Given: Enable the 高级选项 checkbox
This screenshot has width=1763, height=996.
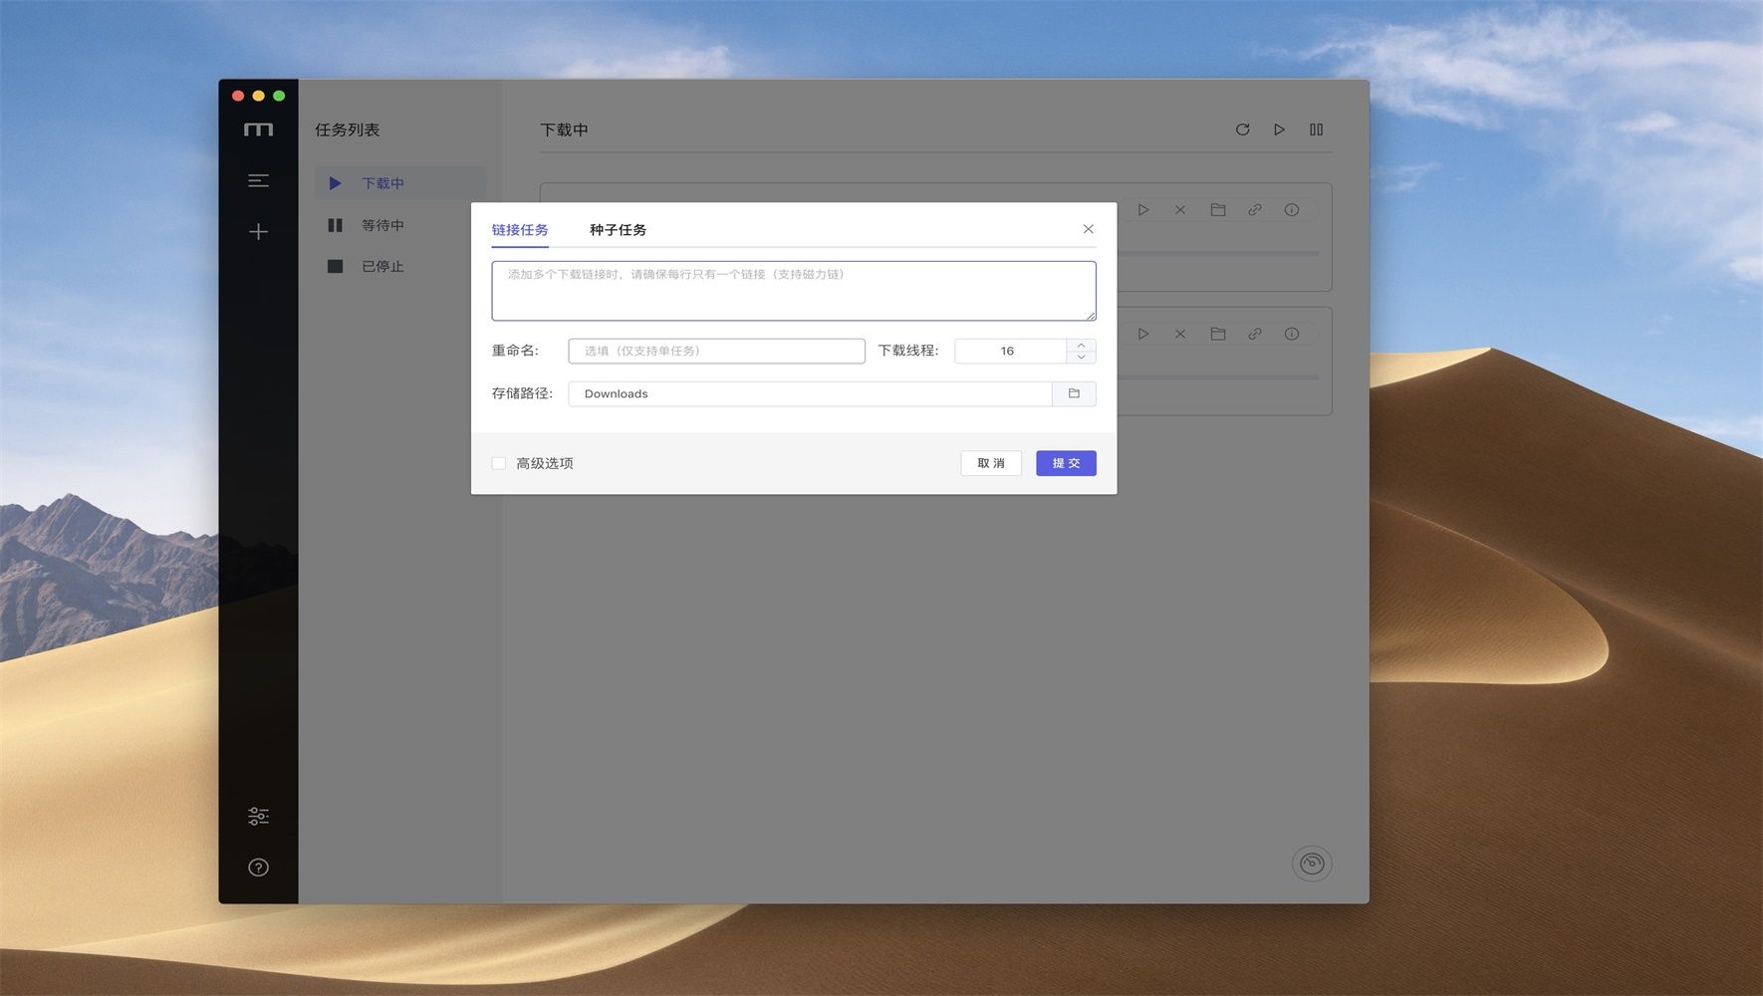Looking at the screenshot, I should [x=499, y=463].
